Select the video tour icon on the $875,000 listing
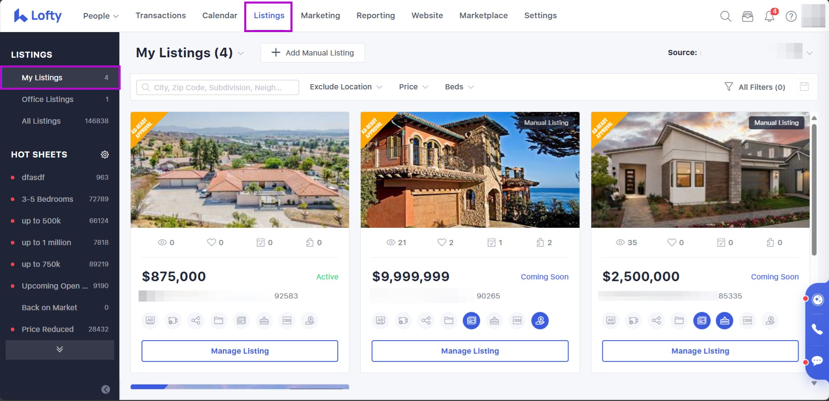Screen dimensions: 829x401 click(x=173, y=320)
